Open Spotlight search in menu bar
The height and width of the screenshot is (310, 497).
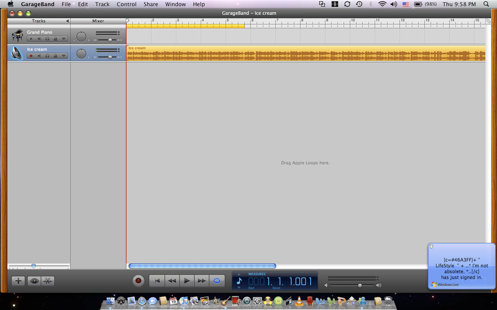[x=486, y=4]
